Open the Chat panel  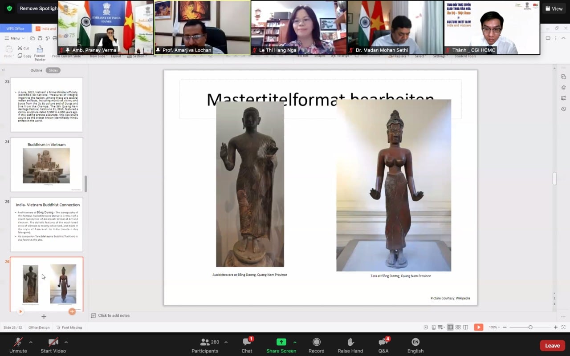coord(247,344)
